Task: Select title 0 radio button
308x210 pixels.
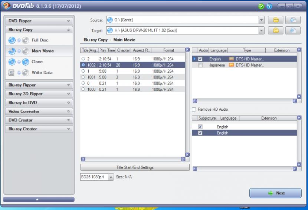Action: [x=83, y=83]
